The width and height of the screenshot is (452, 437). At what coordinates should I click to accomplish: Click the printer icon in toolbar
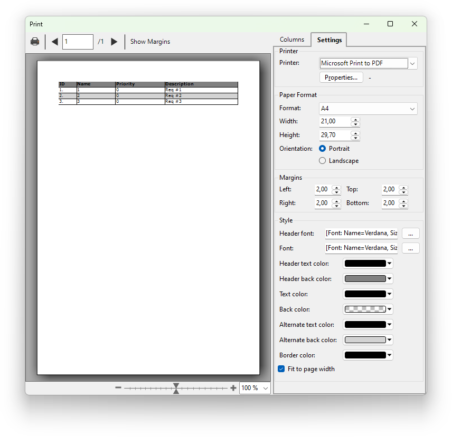coord(35,42)
